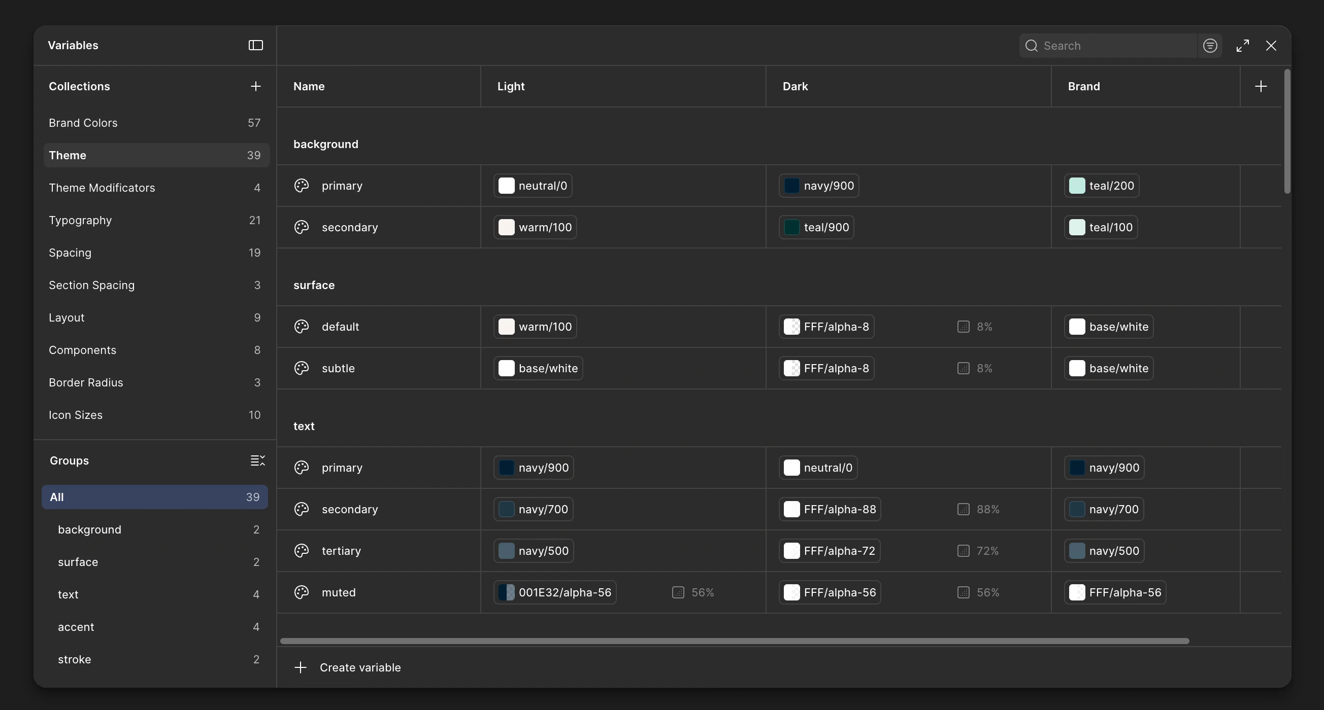Open the filter icon beside Search
Screen dimensions: 1324x710
tap(1210, 46)
